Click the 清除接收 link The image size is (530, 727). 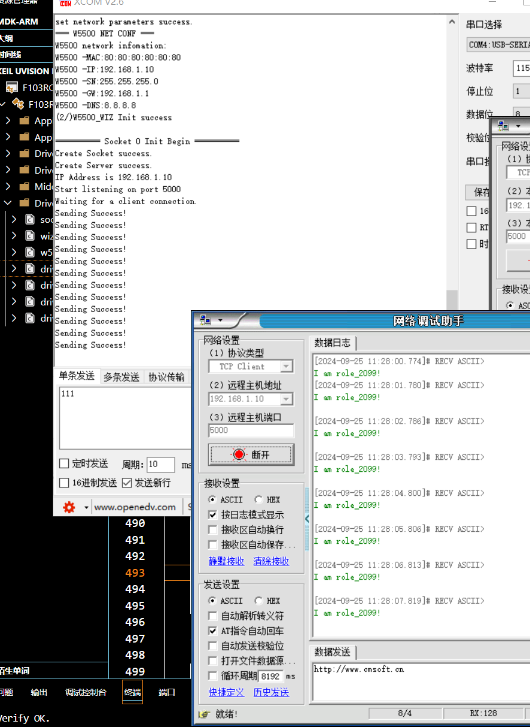271,561
